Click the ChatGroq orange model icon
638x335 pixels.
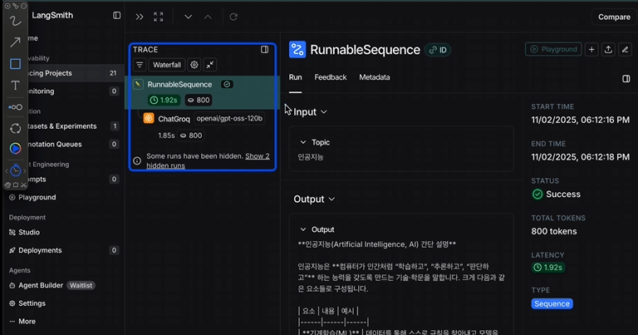pos(149,118)
